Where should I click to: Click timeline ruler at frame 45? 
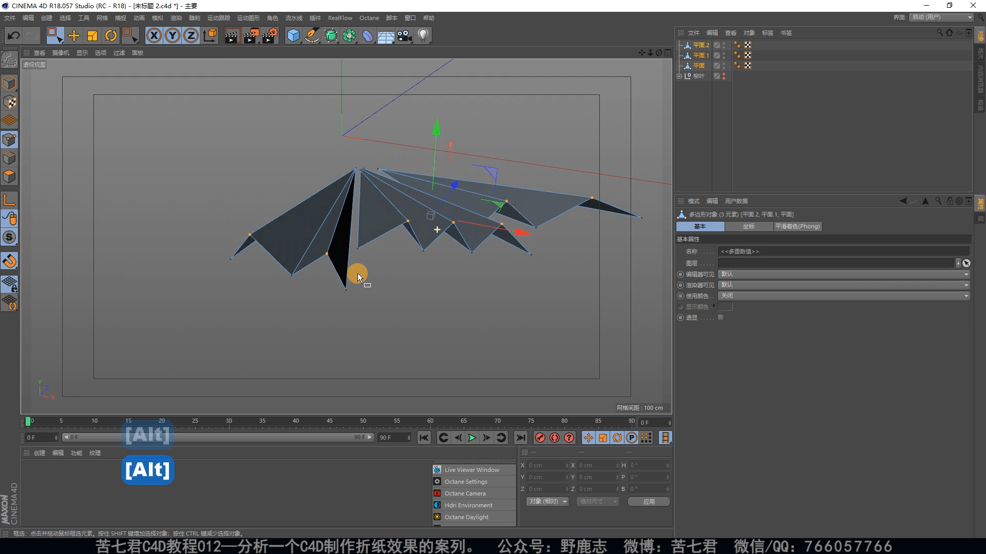pos(329,421)
